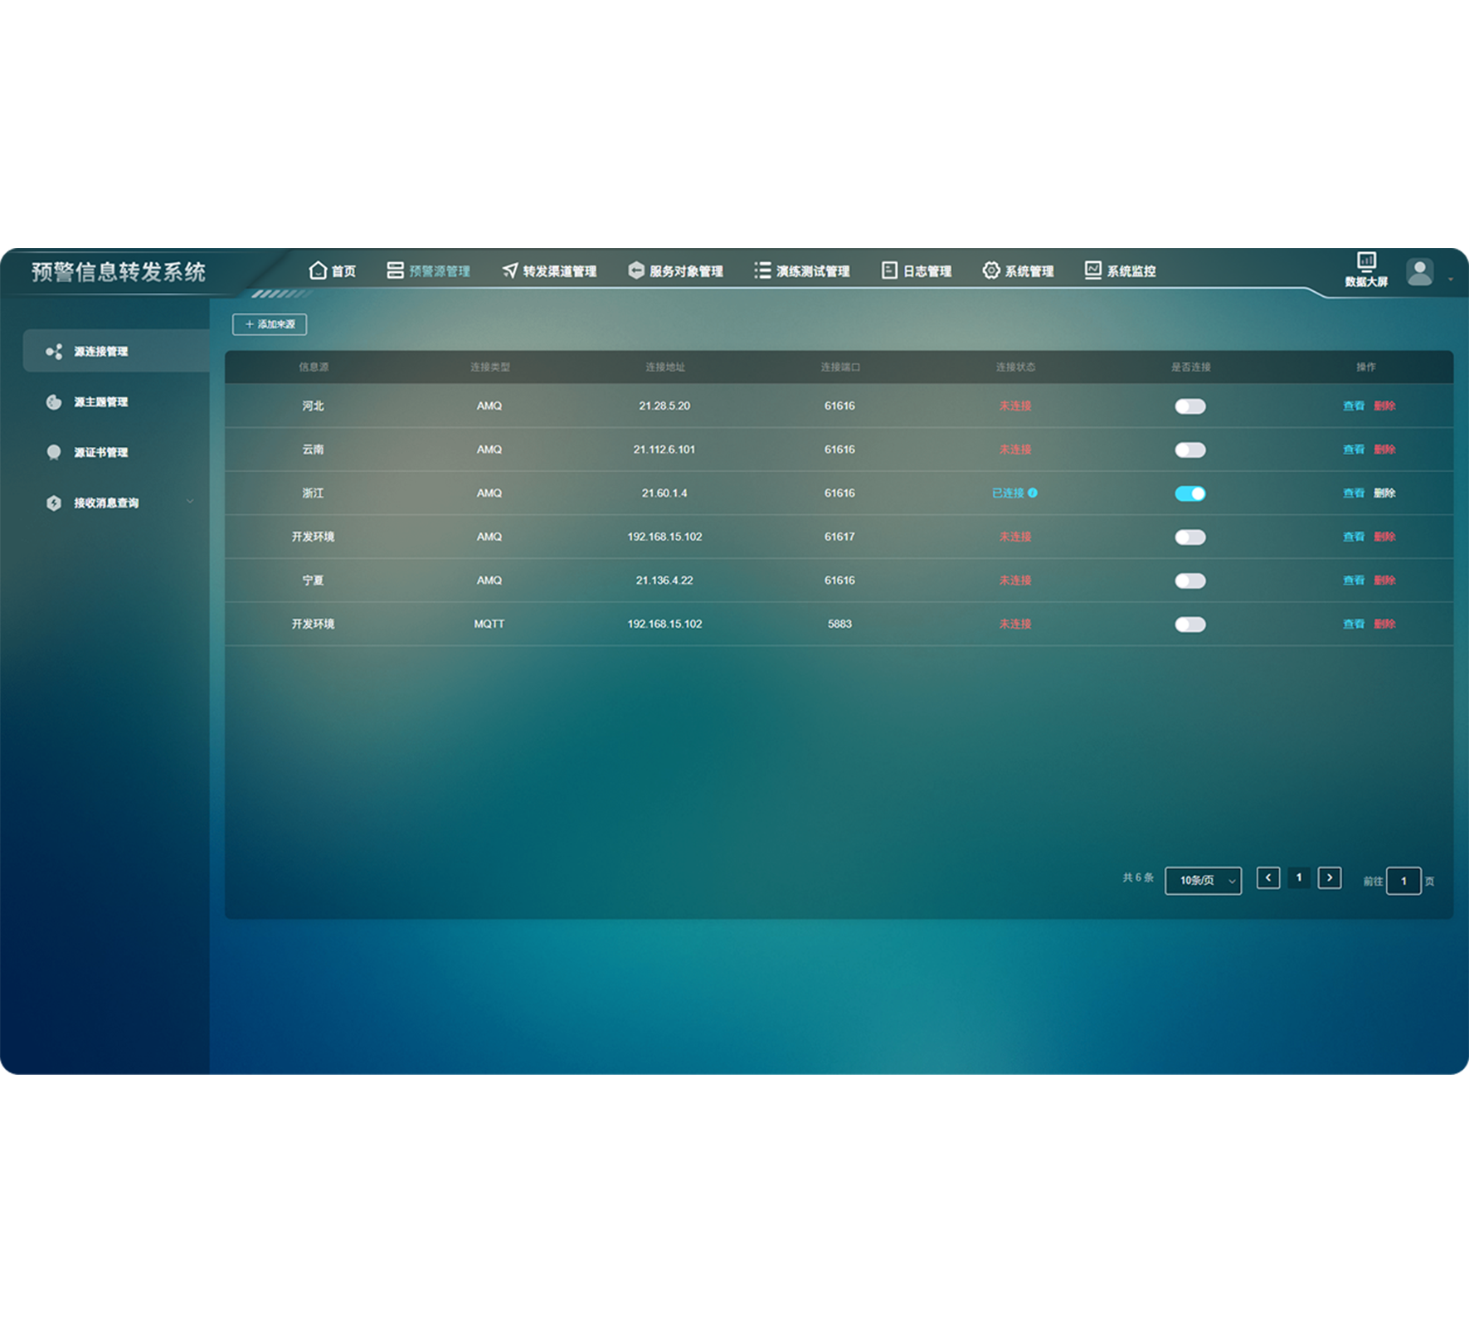Click the MQTT connection type cell
The height and width of the screenshot is (1322, 1469).
pyautogui.click(x=489, y=624)
